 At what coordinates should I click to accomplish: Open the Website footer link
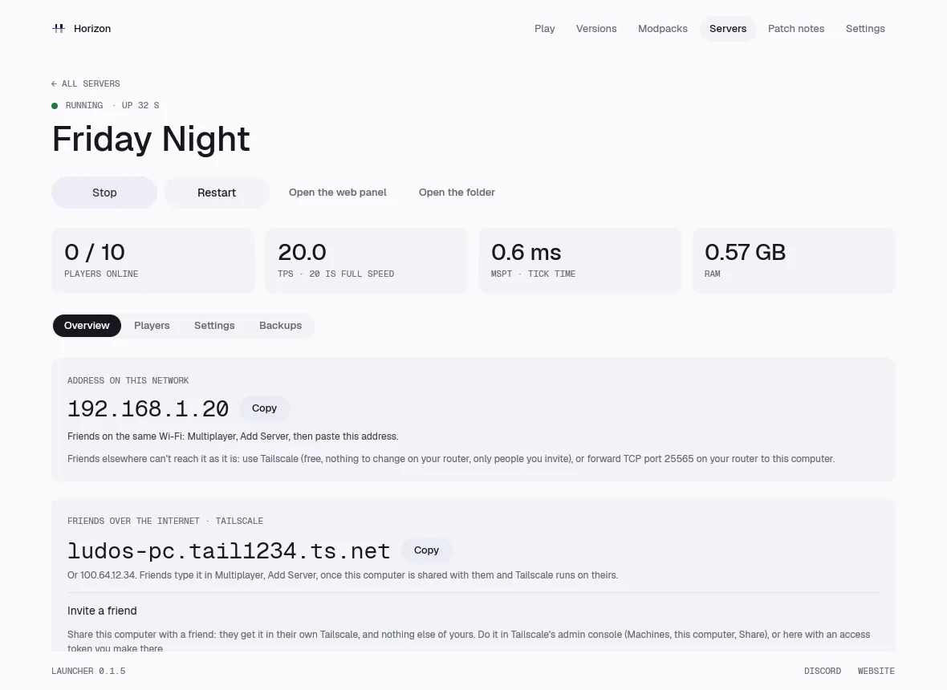[876, 672]
